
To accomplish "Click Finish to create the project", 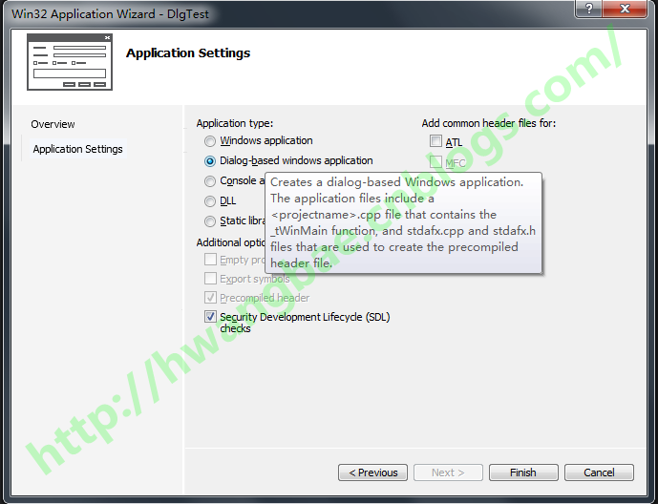I will pos(523,472).
